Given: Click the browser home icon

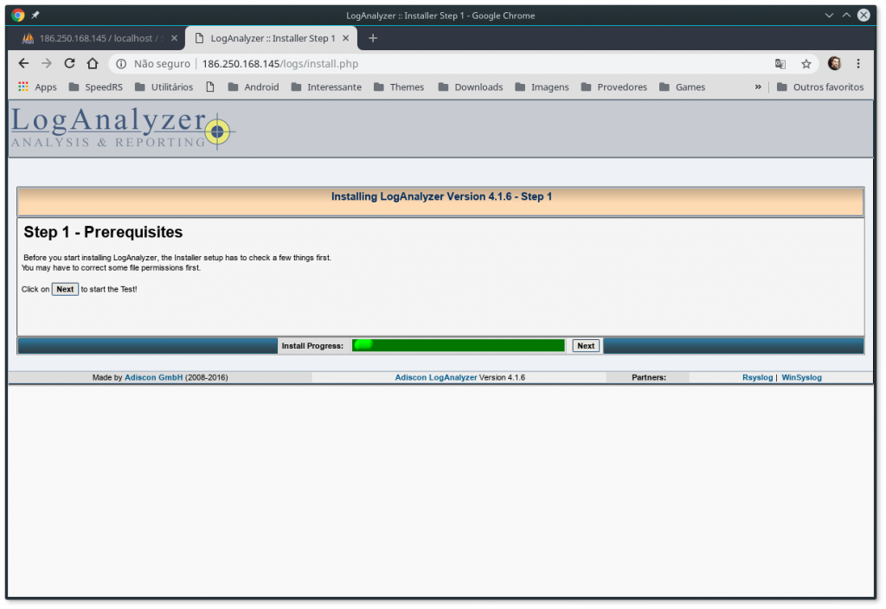Looking at the screenshot, I should click(x=93, y=63).
